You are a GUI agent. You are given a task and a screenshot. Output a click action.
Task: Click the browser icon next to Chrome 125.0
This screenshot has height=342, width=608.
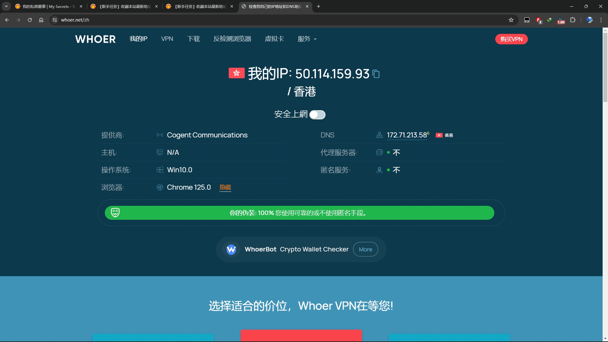click(160, 187)
